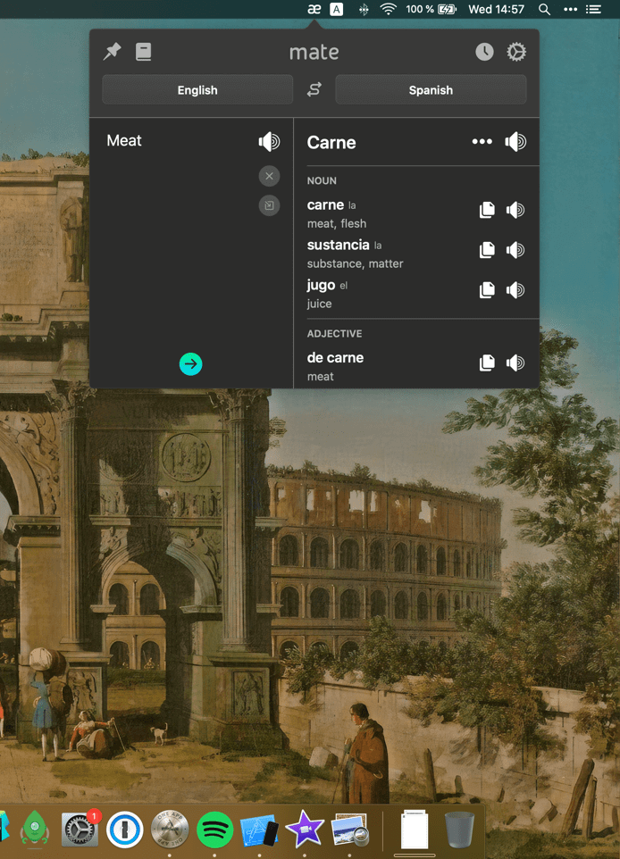Clear the Meat input text

pyautogui.click(x=269, y=176)
